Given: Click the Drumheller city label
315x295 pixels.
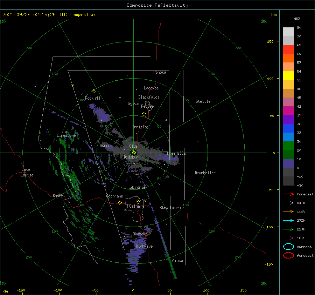Looking at the screenshot, I should tap(205, 173).
